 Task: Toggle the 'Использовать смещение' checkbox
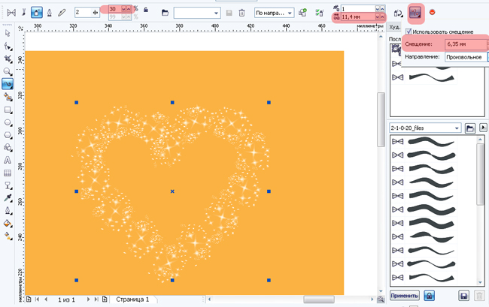(x=409, y=32)
